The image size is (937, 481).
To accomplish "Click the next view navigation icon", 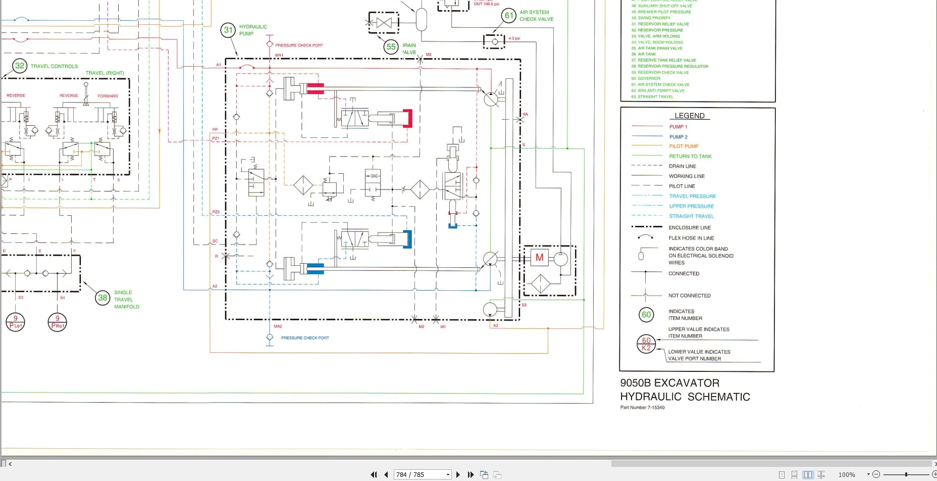I will tap(497, 475).
